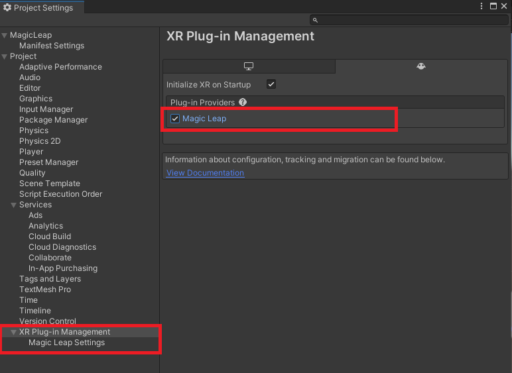This screenshot has height=373, width=512.
Task: Select Tags and Layers settings
Action: click(x=50, y=279)
